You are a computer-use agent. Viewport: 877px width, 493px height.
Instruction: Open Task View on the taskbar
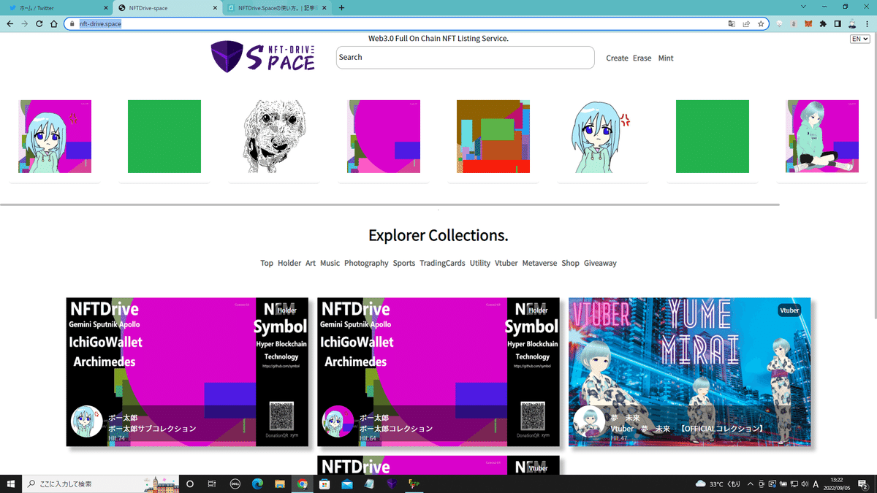(211, 484)
